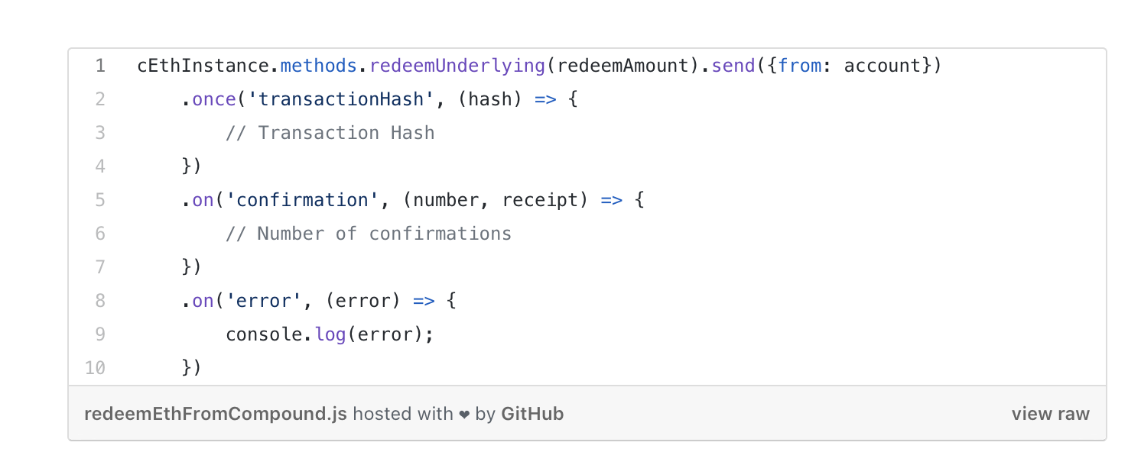Click the redeemUnderlying method name
The width and height of the screenshot is (1141, 452).
[457, 66]
